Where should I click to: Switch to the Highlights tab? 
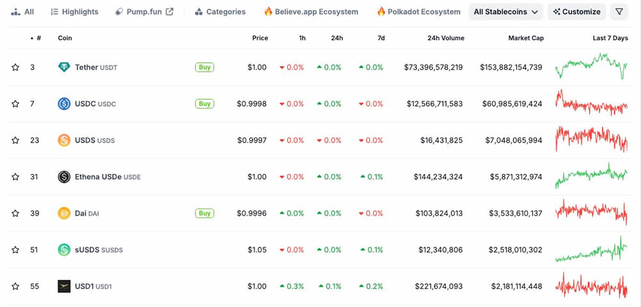(x=74, y=12)
